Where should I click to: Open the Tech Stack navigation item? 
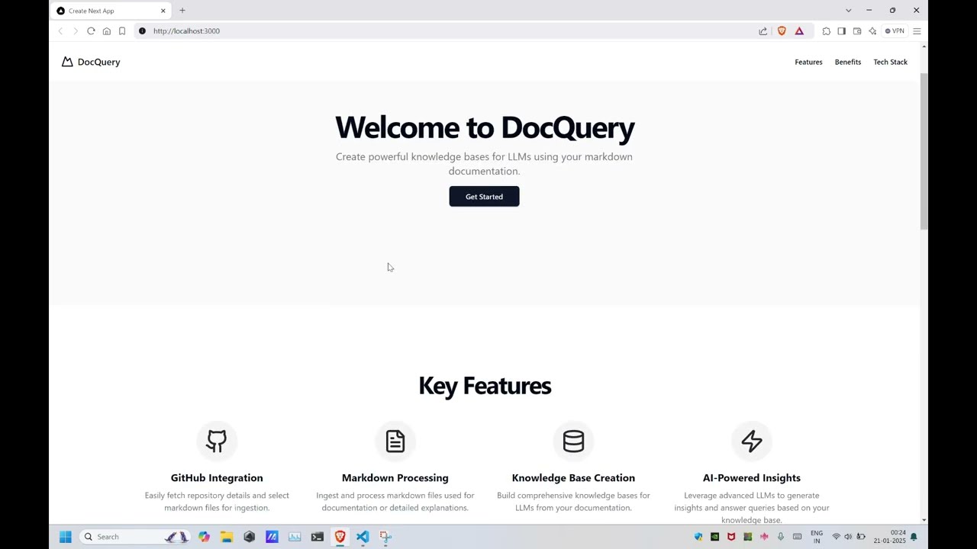tap(890, 62)
